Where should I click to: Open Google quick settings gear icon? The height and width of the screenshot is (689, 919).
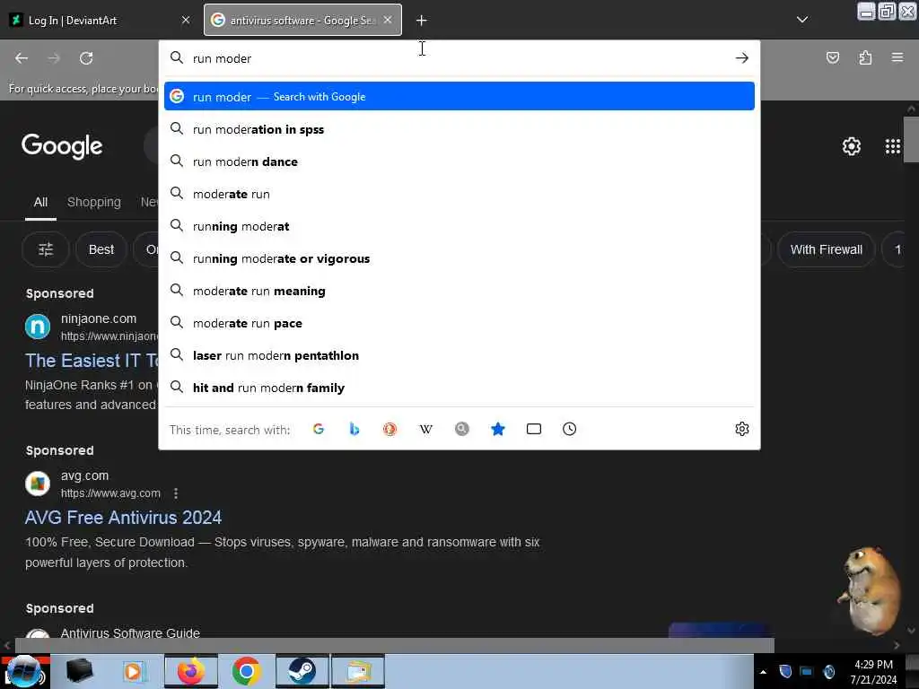click(851, 146)
